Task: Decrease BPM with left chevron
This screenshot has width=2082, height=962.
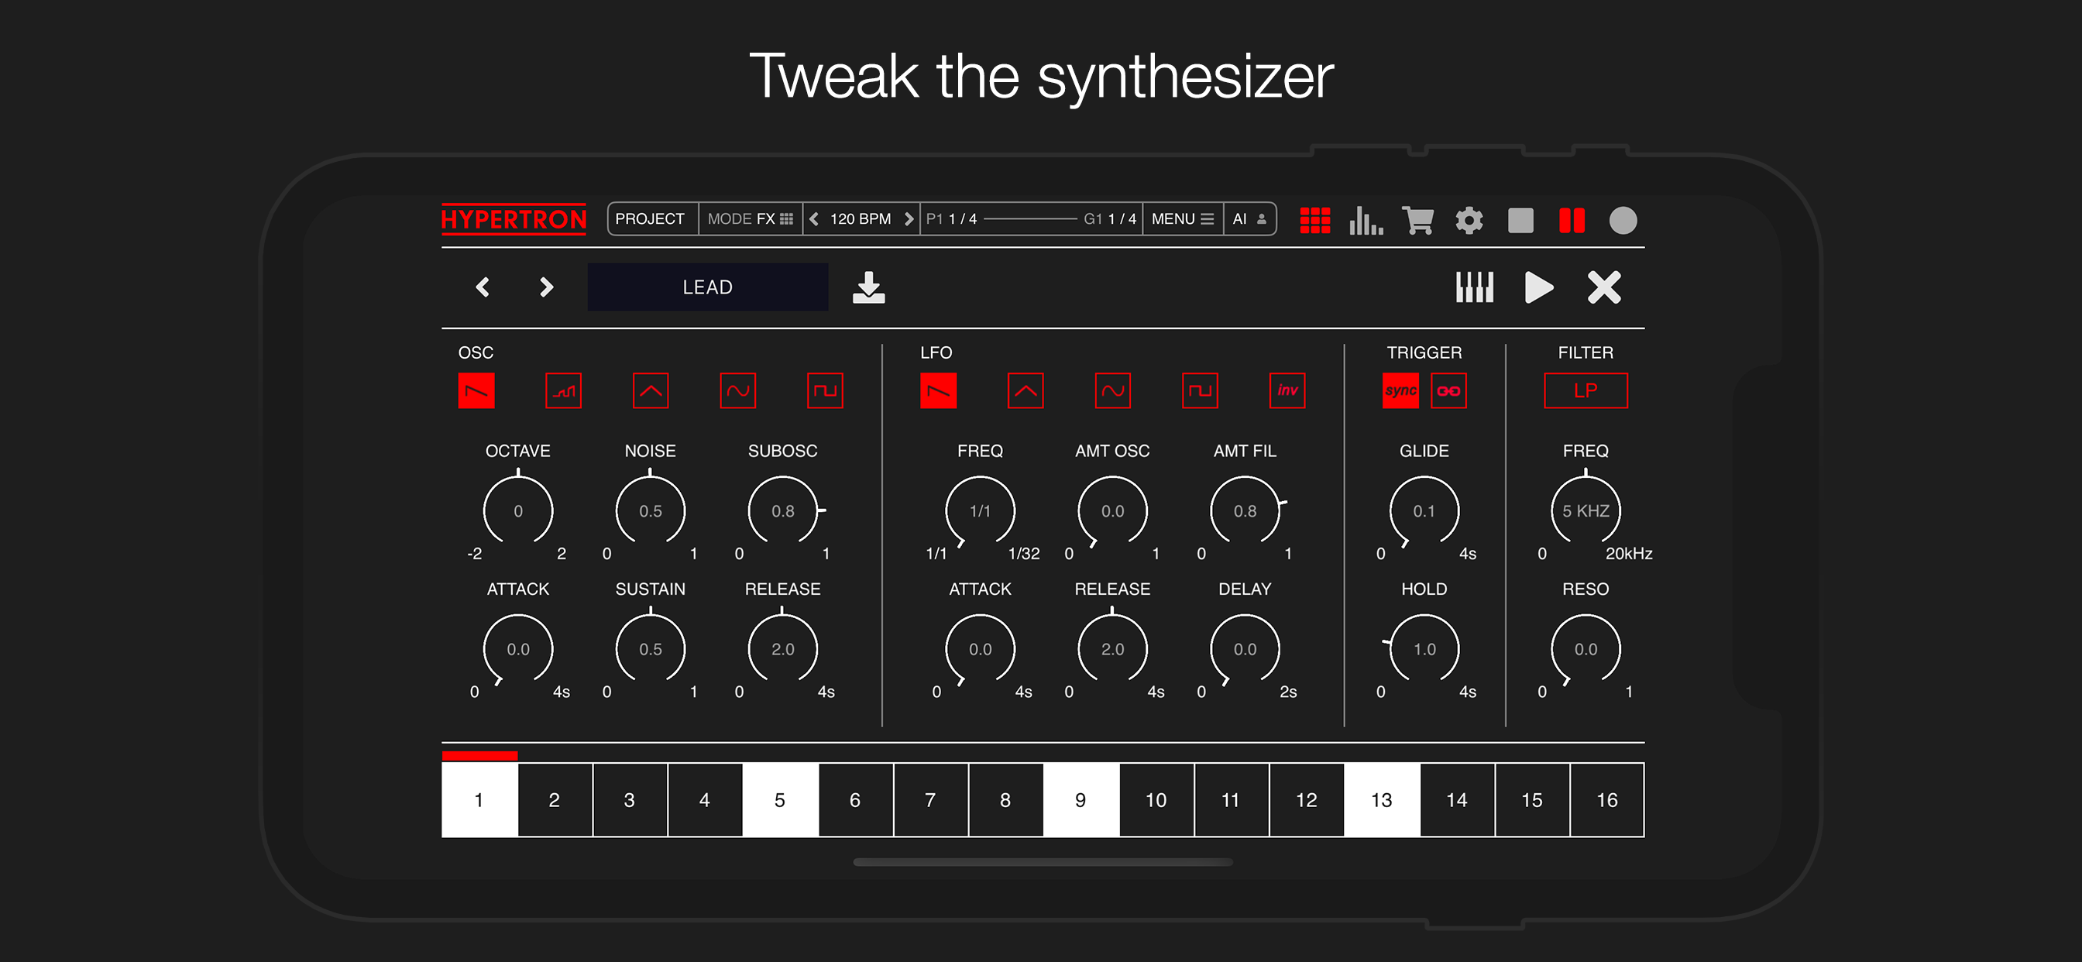Action: [814, 219]
